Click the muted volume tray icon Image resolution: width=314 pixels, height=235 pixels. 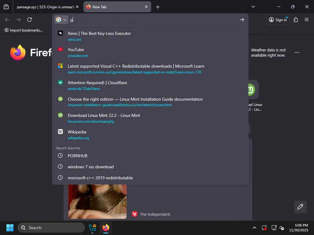coord(282,228)
